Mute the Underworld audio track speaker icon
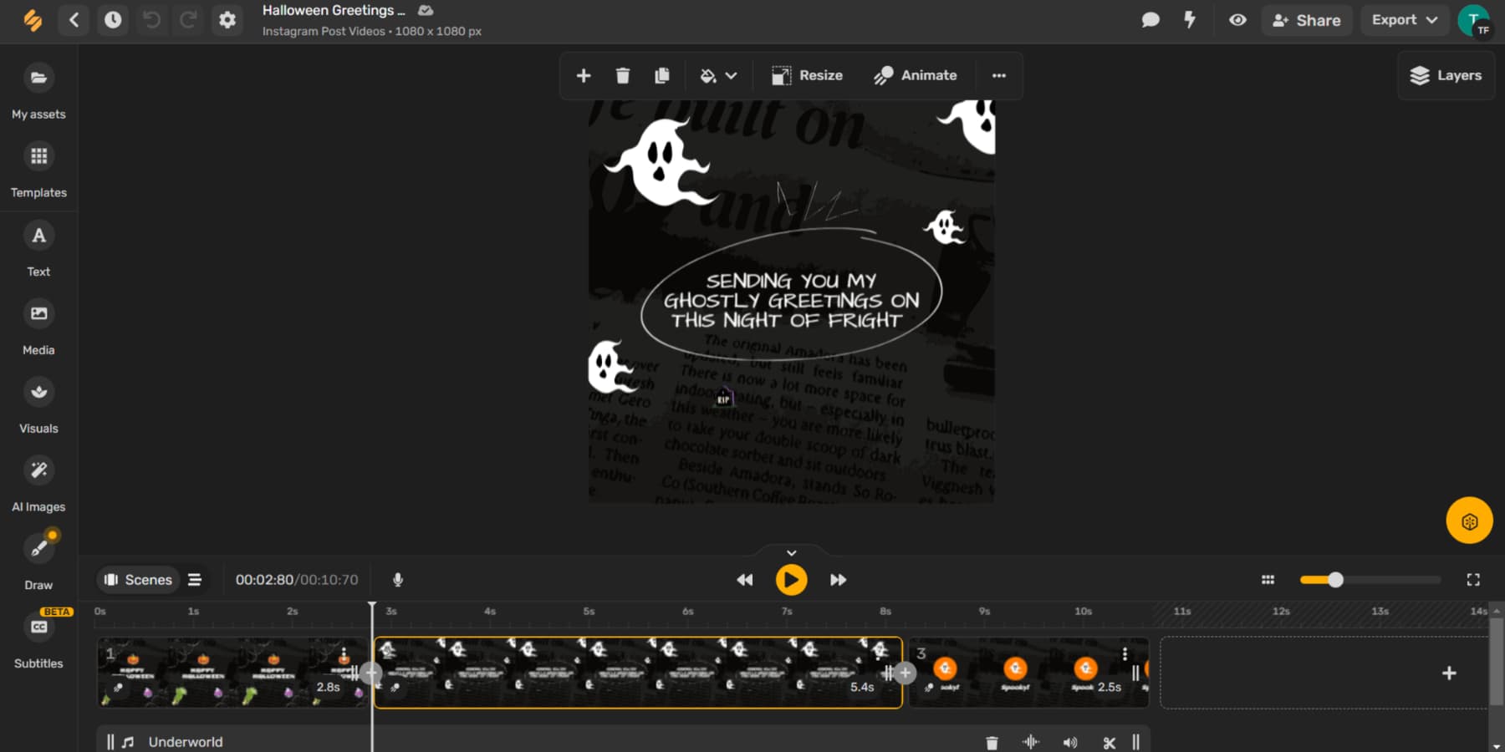Screen dimensions: 1505x752 [x=1070, y=741]
